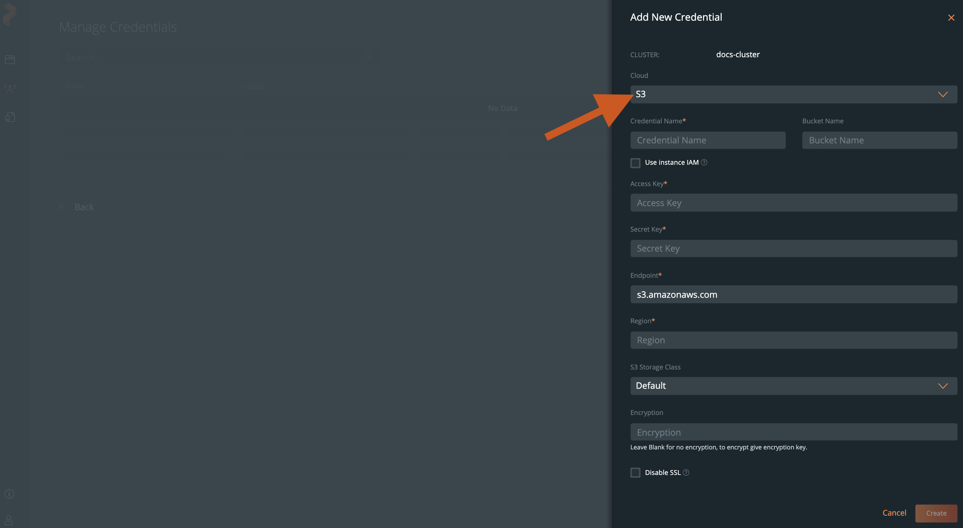Open the Cloud S3 dropdown

point(793,94)
